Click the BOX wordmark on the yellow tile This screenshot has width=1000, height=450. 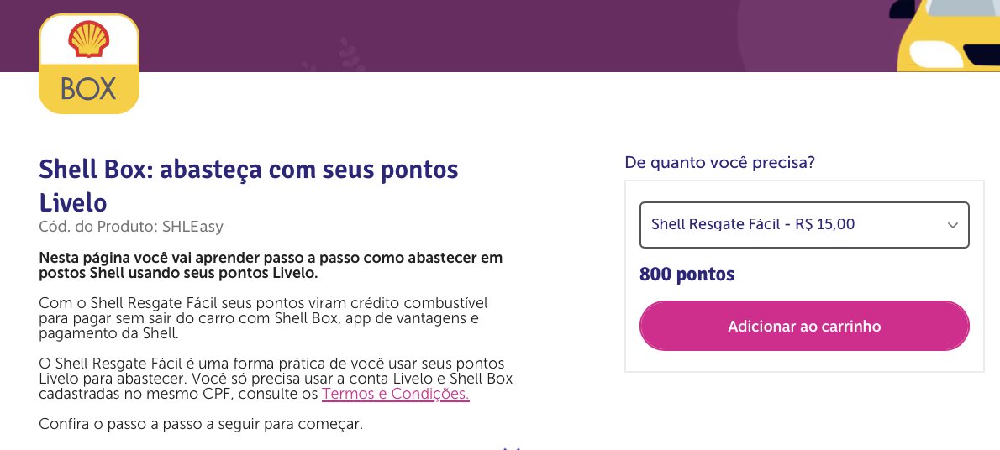click(x=88, y=90)
